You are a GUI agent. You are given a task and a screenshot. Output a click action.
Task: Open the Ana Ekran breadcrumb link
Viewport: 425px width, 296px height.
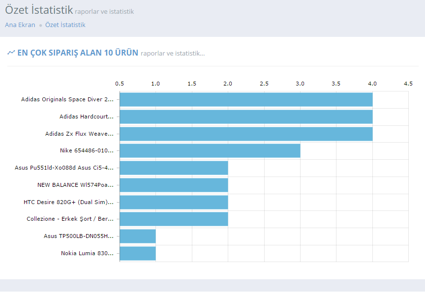tap(20, 25)
